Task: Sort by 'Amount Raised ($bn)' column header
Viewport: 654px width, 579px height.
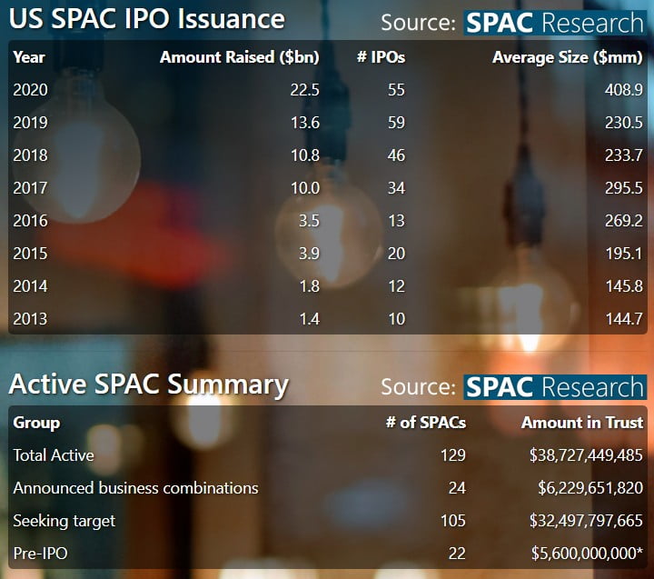Action: point(240,57)
